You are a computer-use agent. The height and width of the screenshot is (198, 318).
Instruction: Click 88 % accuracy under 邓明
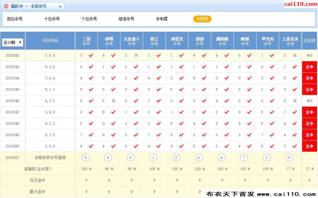109,169
